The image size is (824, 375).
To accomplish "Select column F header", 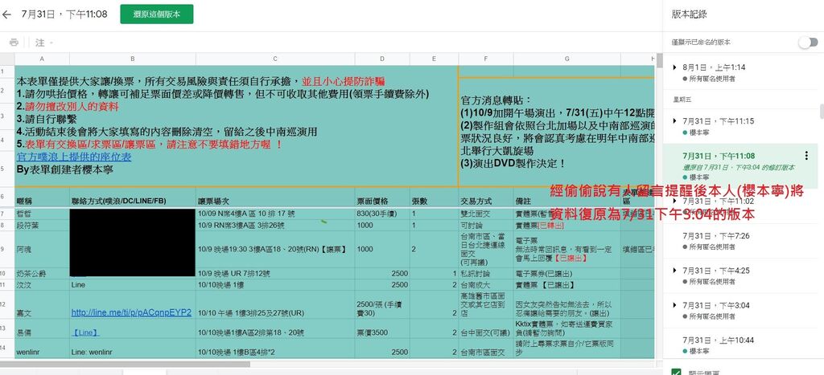I will 486,59.
